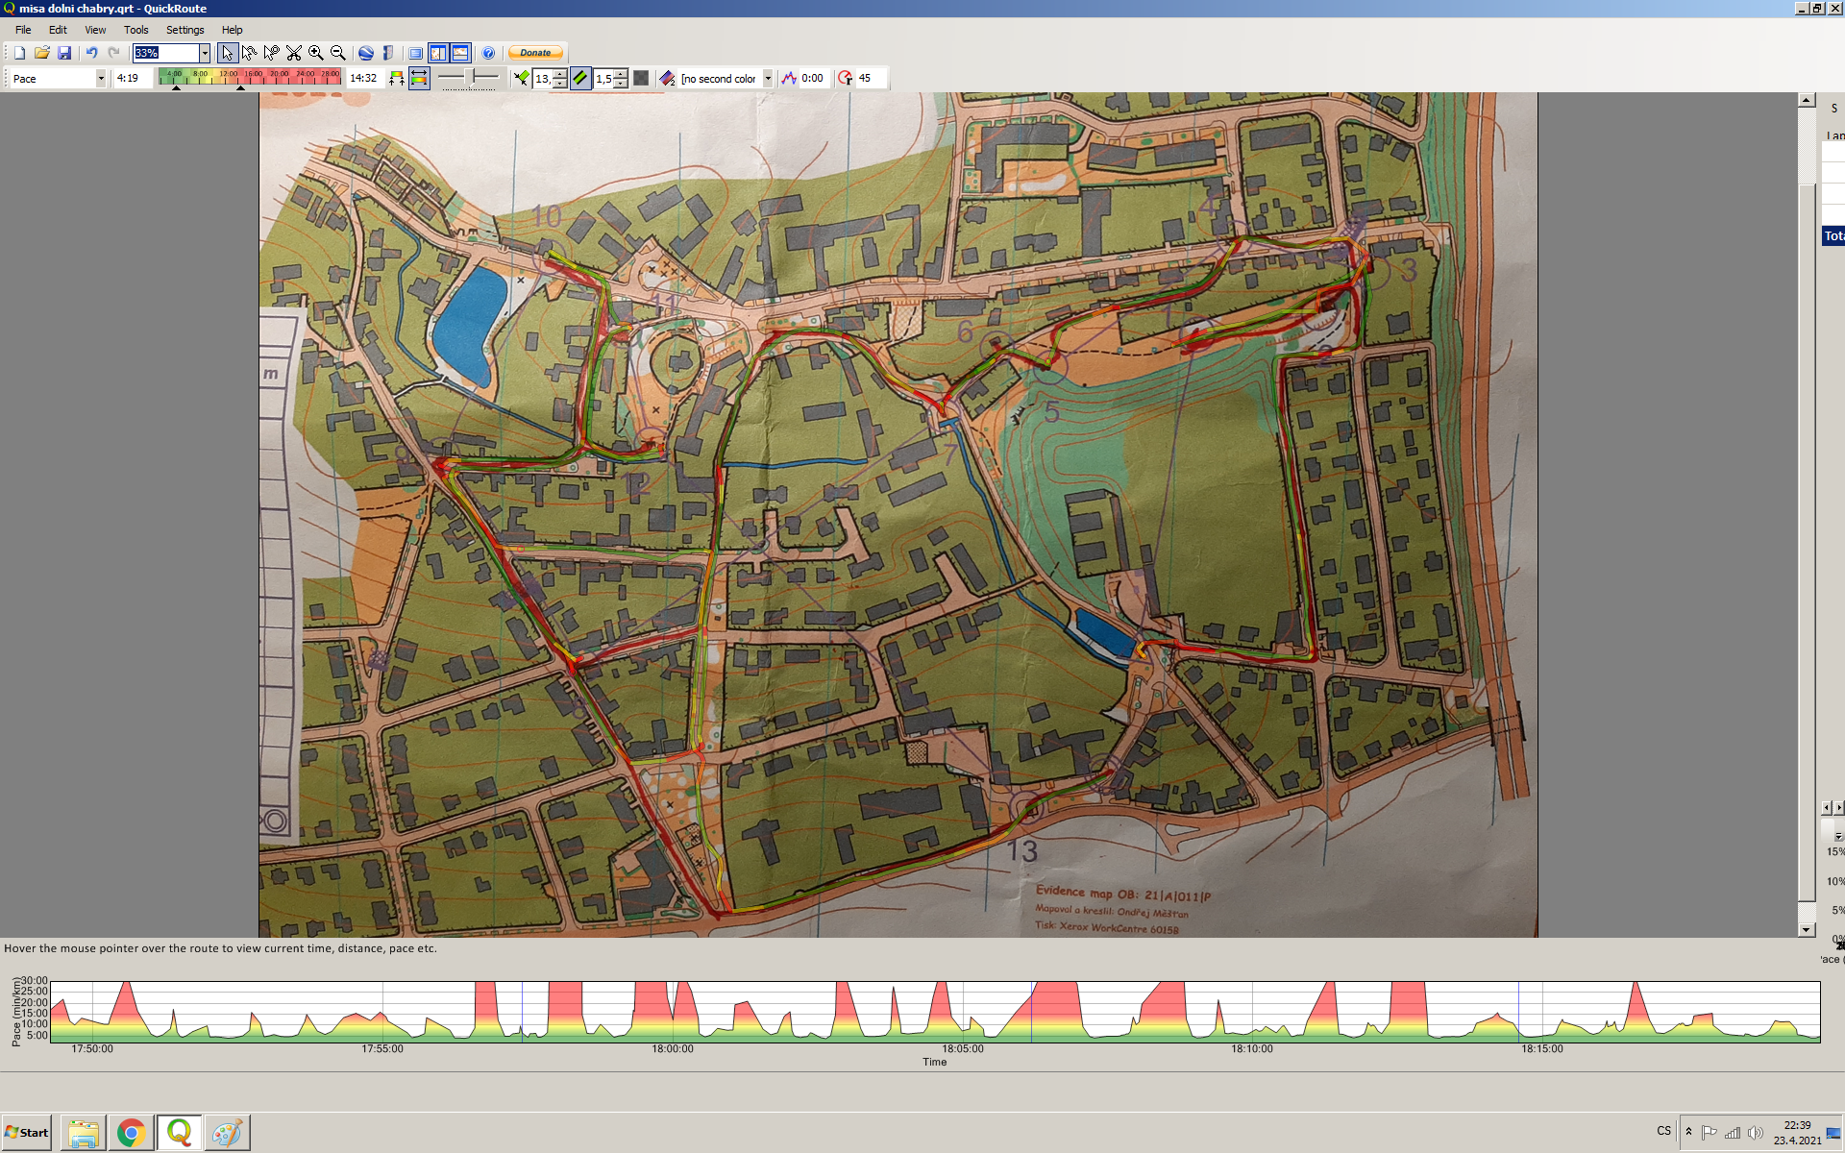Adjust the color range interval slider
The height and width of the screenshot is (1153, 1845).
tap(469, 78)
